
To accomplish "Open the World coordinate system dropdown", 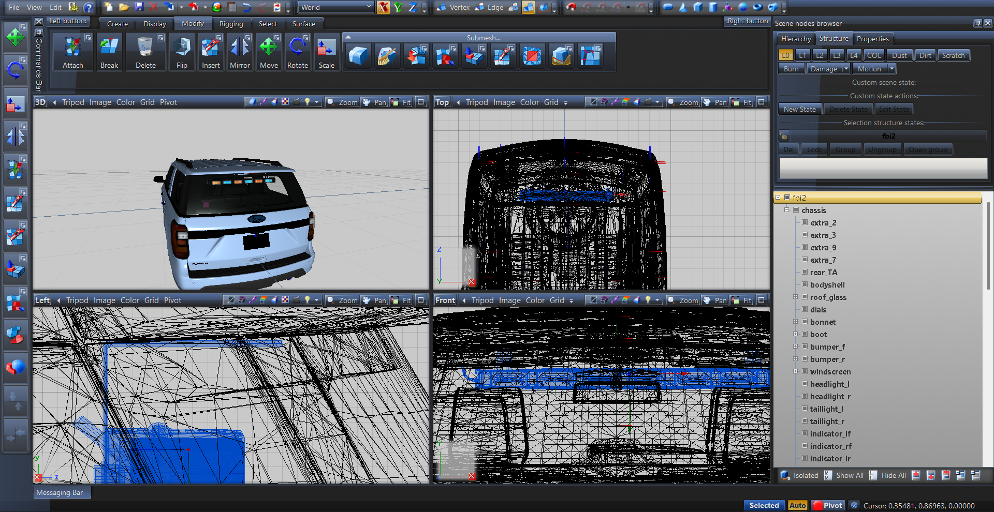I will point(336,7).
